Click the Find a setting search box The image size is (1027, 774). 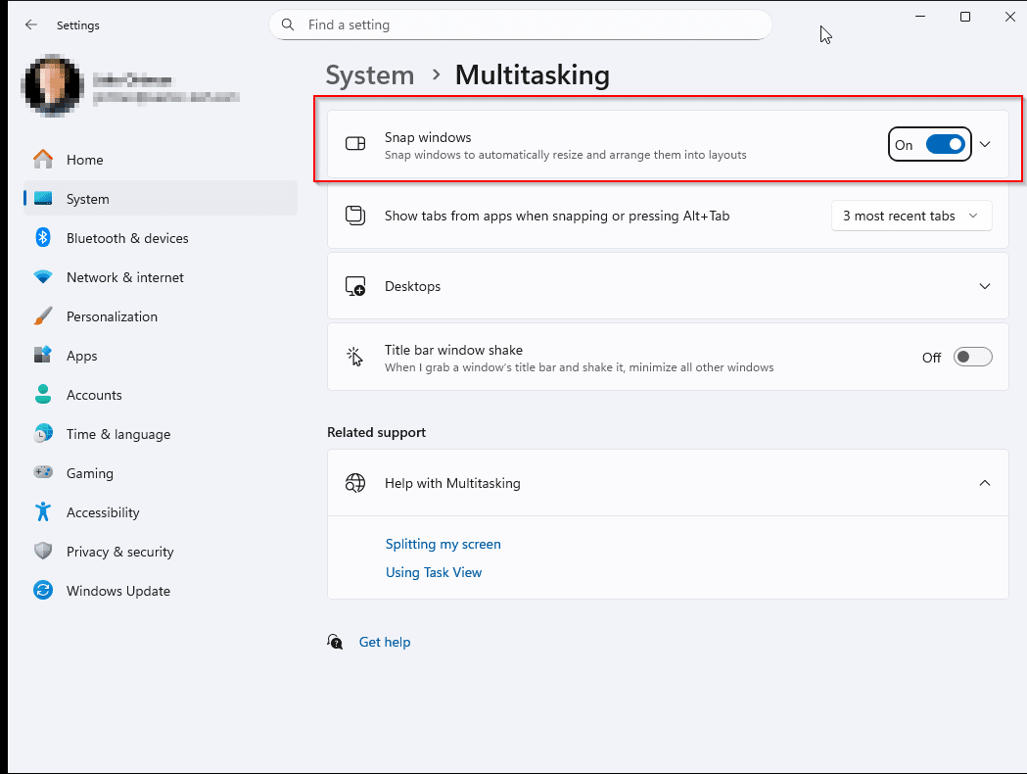[521, 24]
